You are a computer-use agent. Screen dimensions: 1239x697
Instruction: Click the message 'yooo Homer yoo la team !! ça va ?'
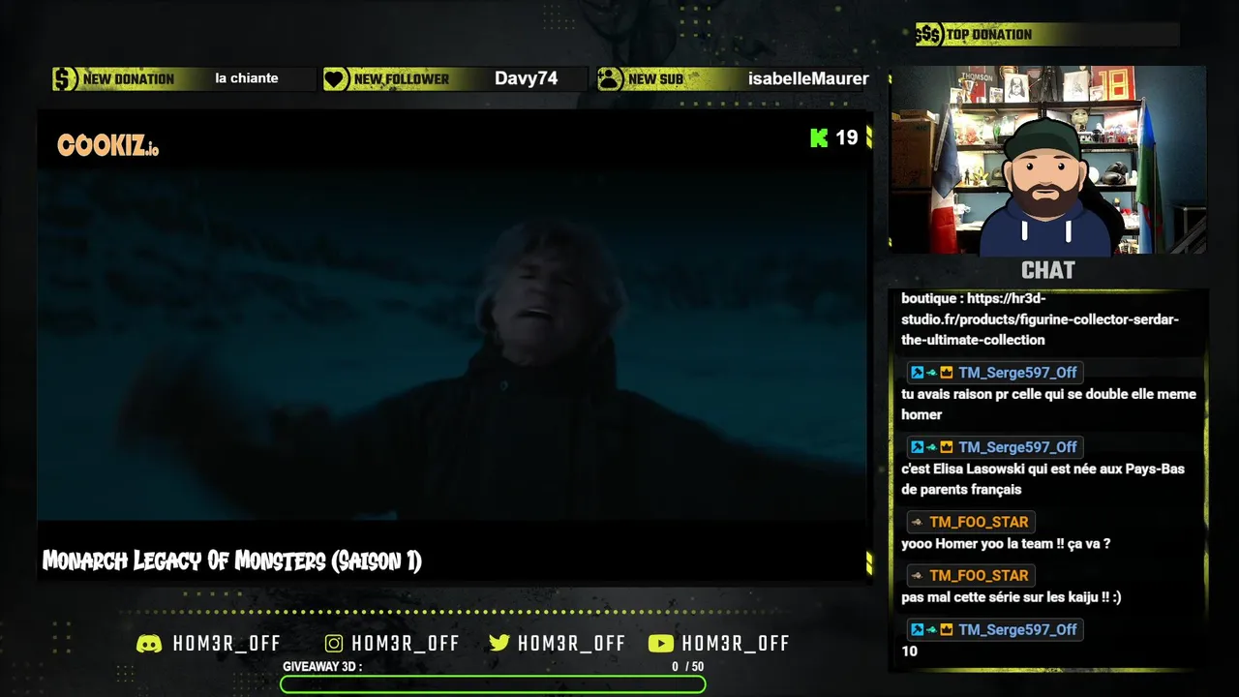tap(1006, 544)
